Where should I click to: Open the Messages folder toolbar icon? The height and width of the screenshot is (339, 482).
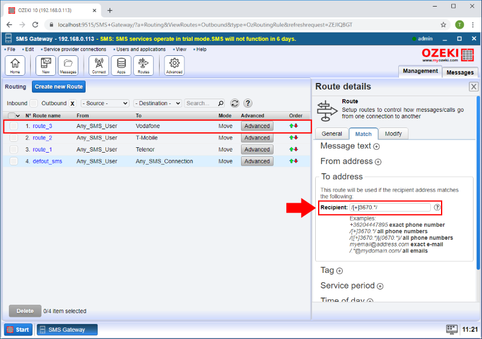click(68, 66)
